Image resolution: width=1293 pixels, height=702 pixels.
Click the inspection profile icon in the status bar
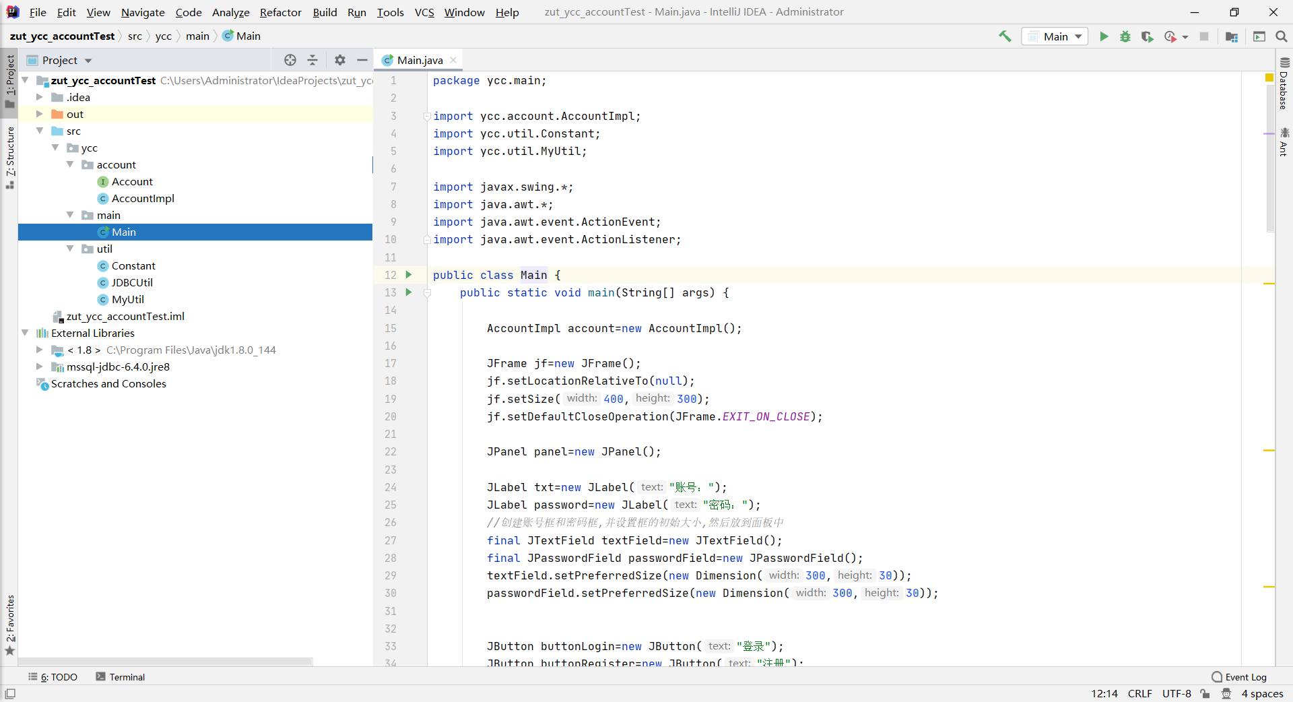coord(1226,693)
